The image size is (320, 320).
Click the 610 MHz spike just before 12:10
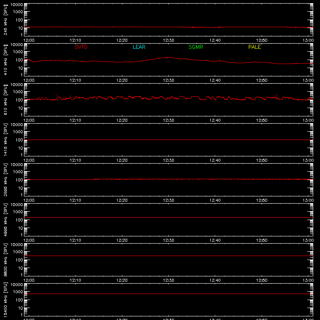70,96
